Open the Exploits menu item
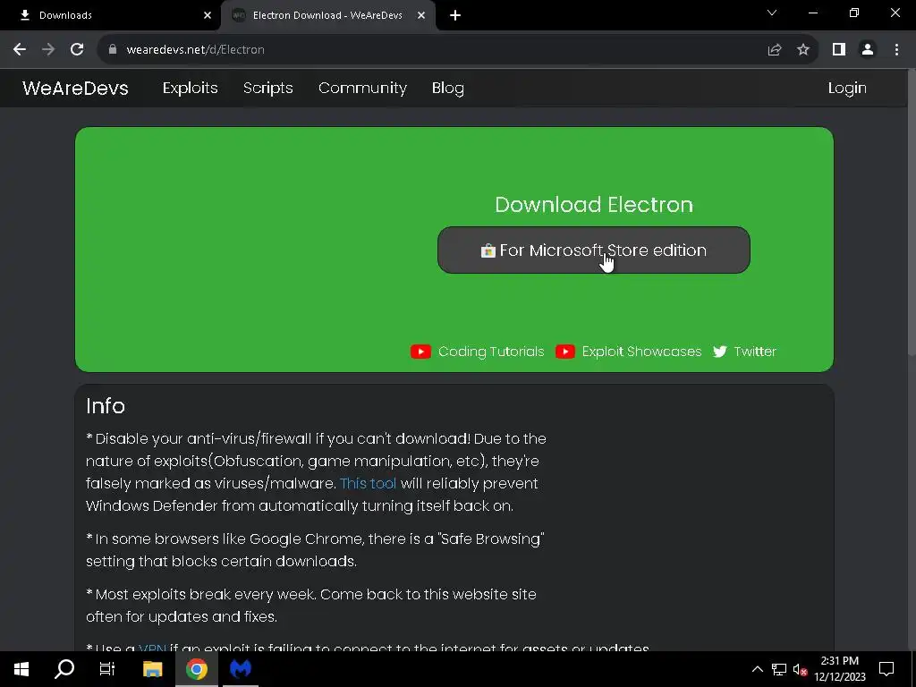The width and height of the screenshot is (916, 687). coord(190,89)
